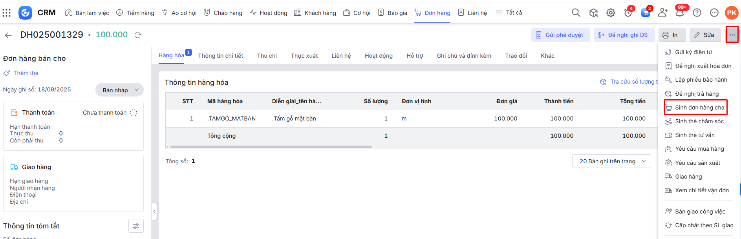The height and width of the screenshot is (239, 741).
Task: Open summary info filter settings icon
Action: point(136,226)
